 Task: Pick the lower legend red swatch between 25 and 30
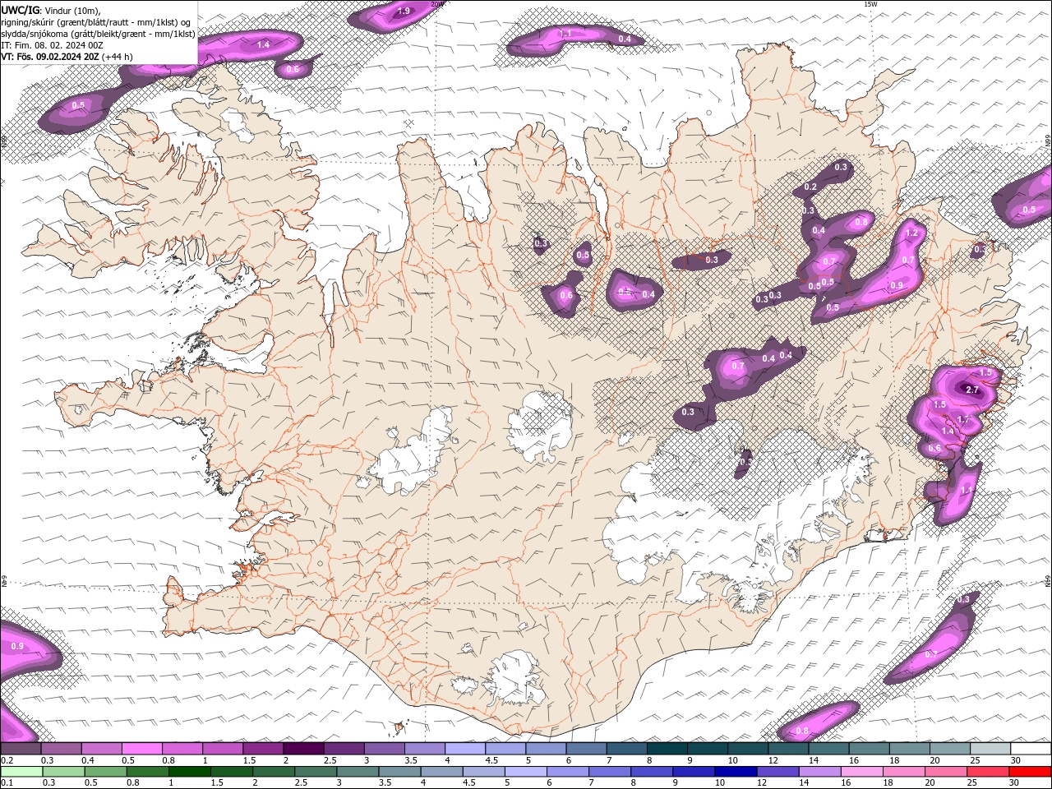pos(988,771)
